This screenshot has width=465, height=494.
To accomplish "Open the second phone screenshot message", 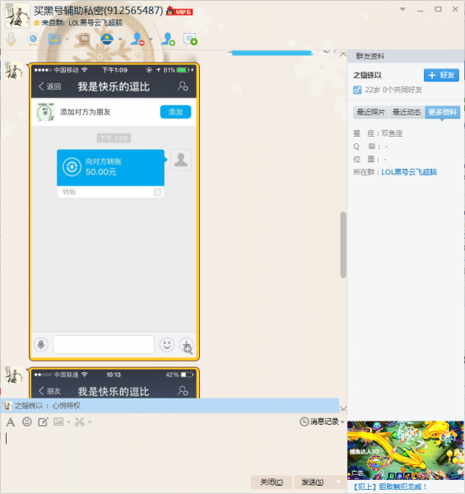I will (114, 383).
